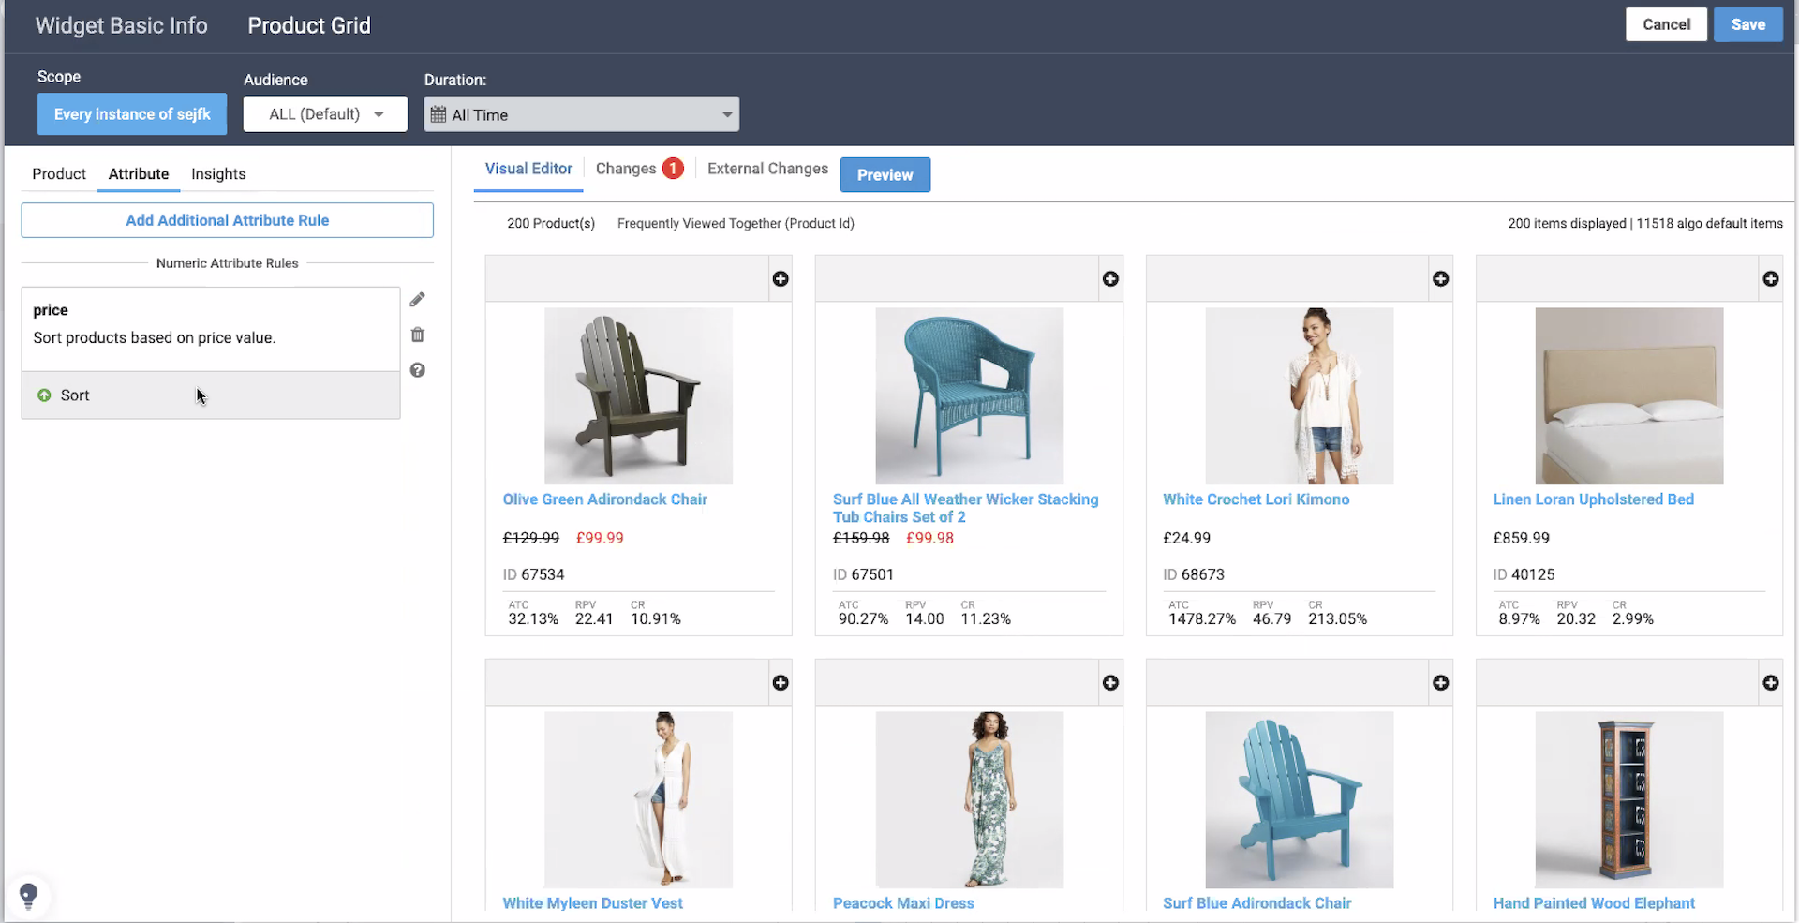Click Every instance of sejfk scope button

pos(132,114)
